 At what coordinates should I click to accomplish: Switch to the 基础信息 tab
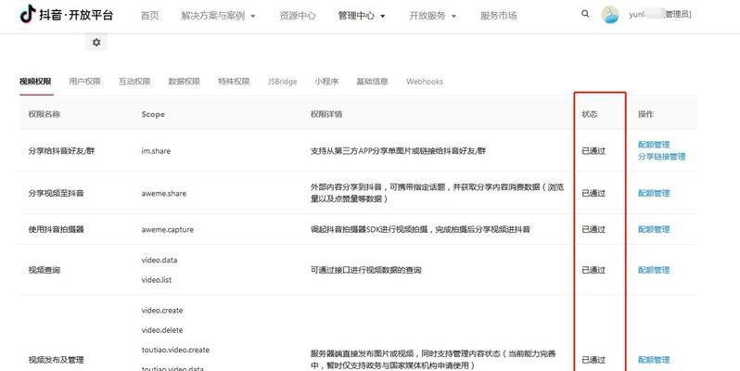[x=372, y=82]
